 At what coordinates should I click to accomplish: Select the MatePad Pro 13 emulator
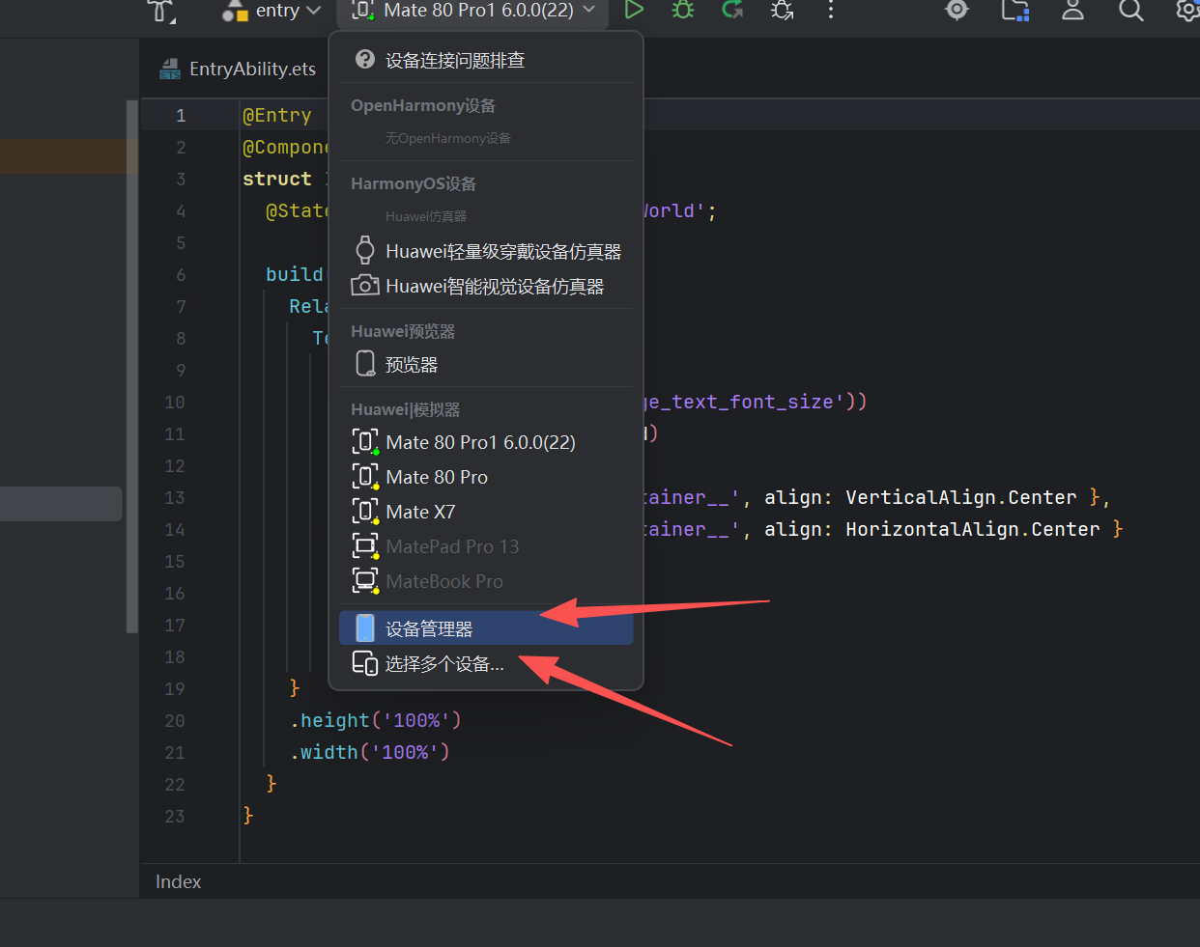pos(486,546)
